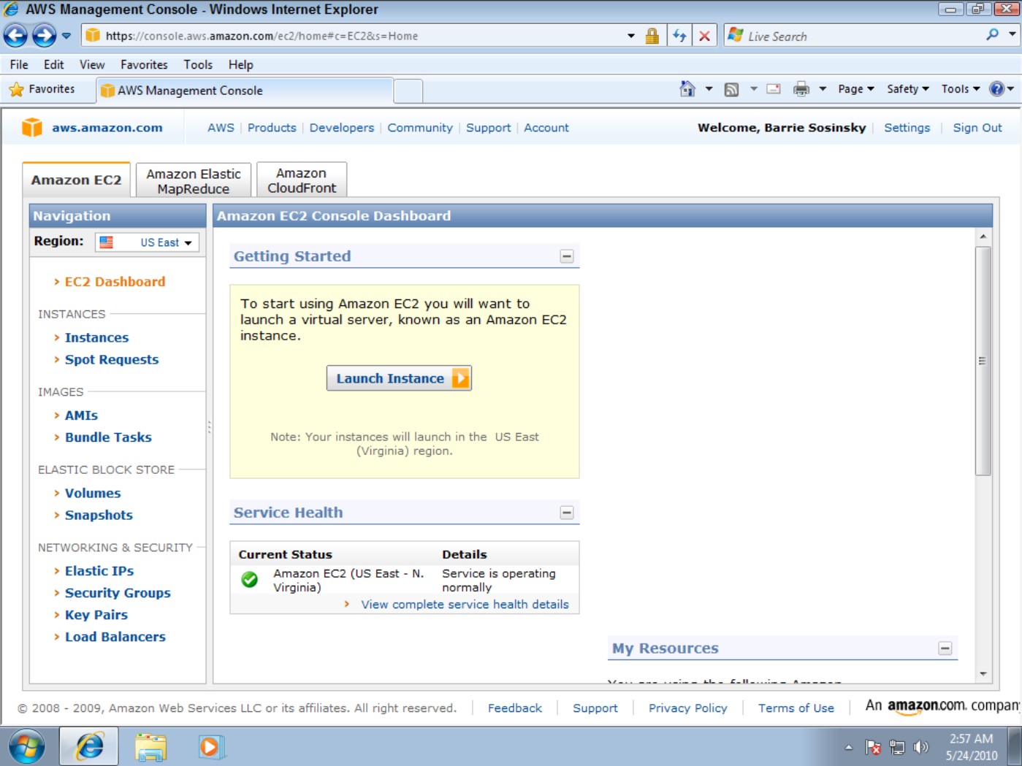Click the Stop loading X icon
Viewport: 1022px width, 766px height.
coord(704,36)
